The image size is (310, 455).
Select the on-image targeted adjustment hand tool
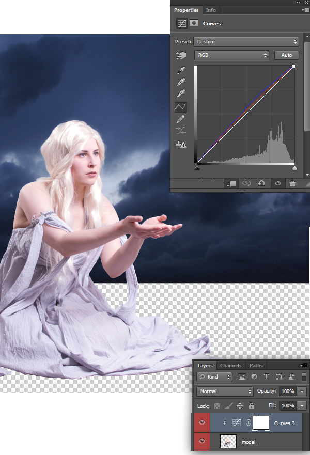click(181, 55)
